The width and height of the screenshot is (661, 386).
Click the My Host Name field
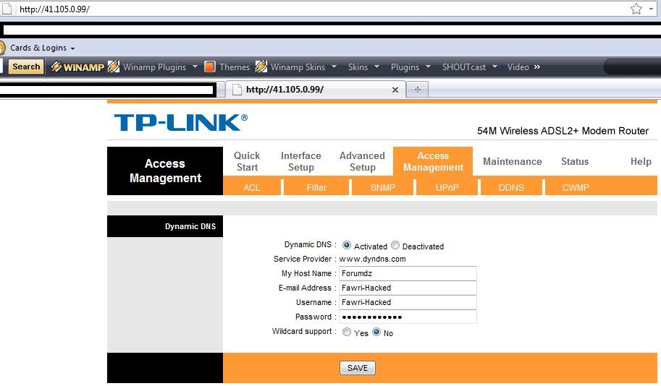coord(408,273)
